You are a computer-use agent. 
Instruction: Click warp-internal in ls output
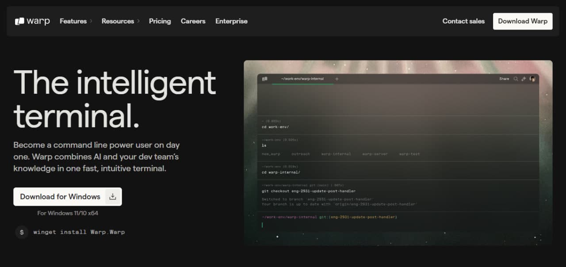pos(336,154)
